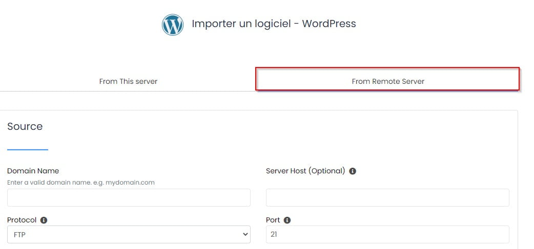Click the Server Host (Optional) label
The width and height of the screenshot is (534, 249).
[x=305, y=171]
